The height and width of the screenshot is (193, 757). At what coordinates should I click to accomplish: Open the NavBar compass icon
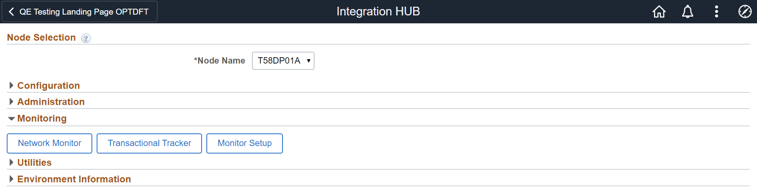pyautogui.click(x=745, y=12)
